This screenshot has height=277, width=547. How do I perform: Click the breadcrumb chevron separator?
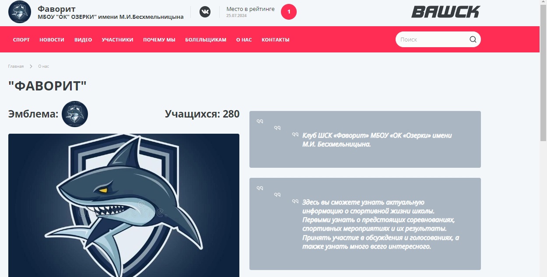click(x=31, y=66)
